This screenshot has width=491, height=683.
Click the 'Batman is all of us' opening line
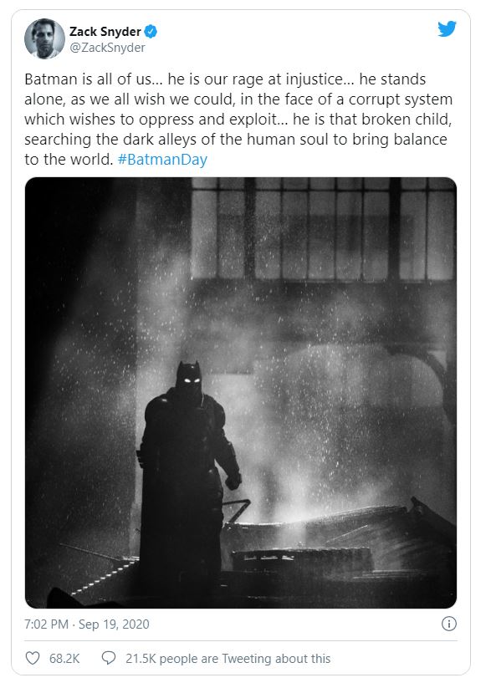88,79
